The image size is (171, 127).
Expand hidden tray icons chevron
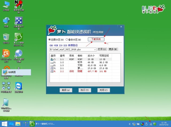[x=130, y=124]
